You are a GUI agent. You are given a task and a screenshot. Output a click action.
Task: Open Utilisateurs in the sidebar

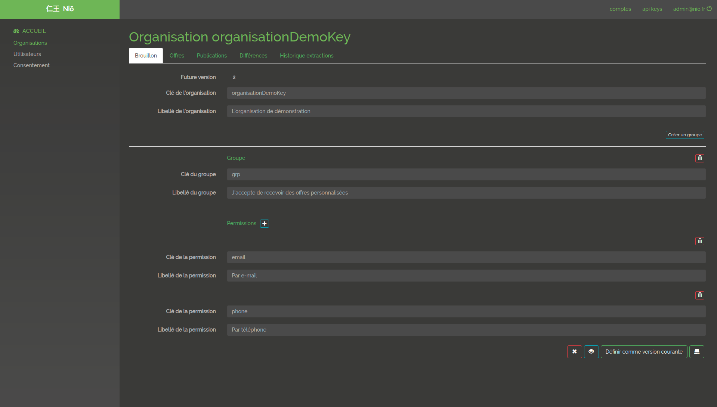pyautogui.click(x=27, y=54)
